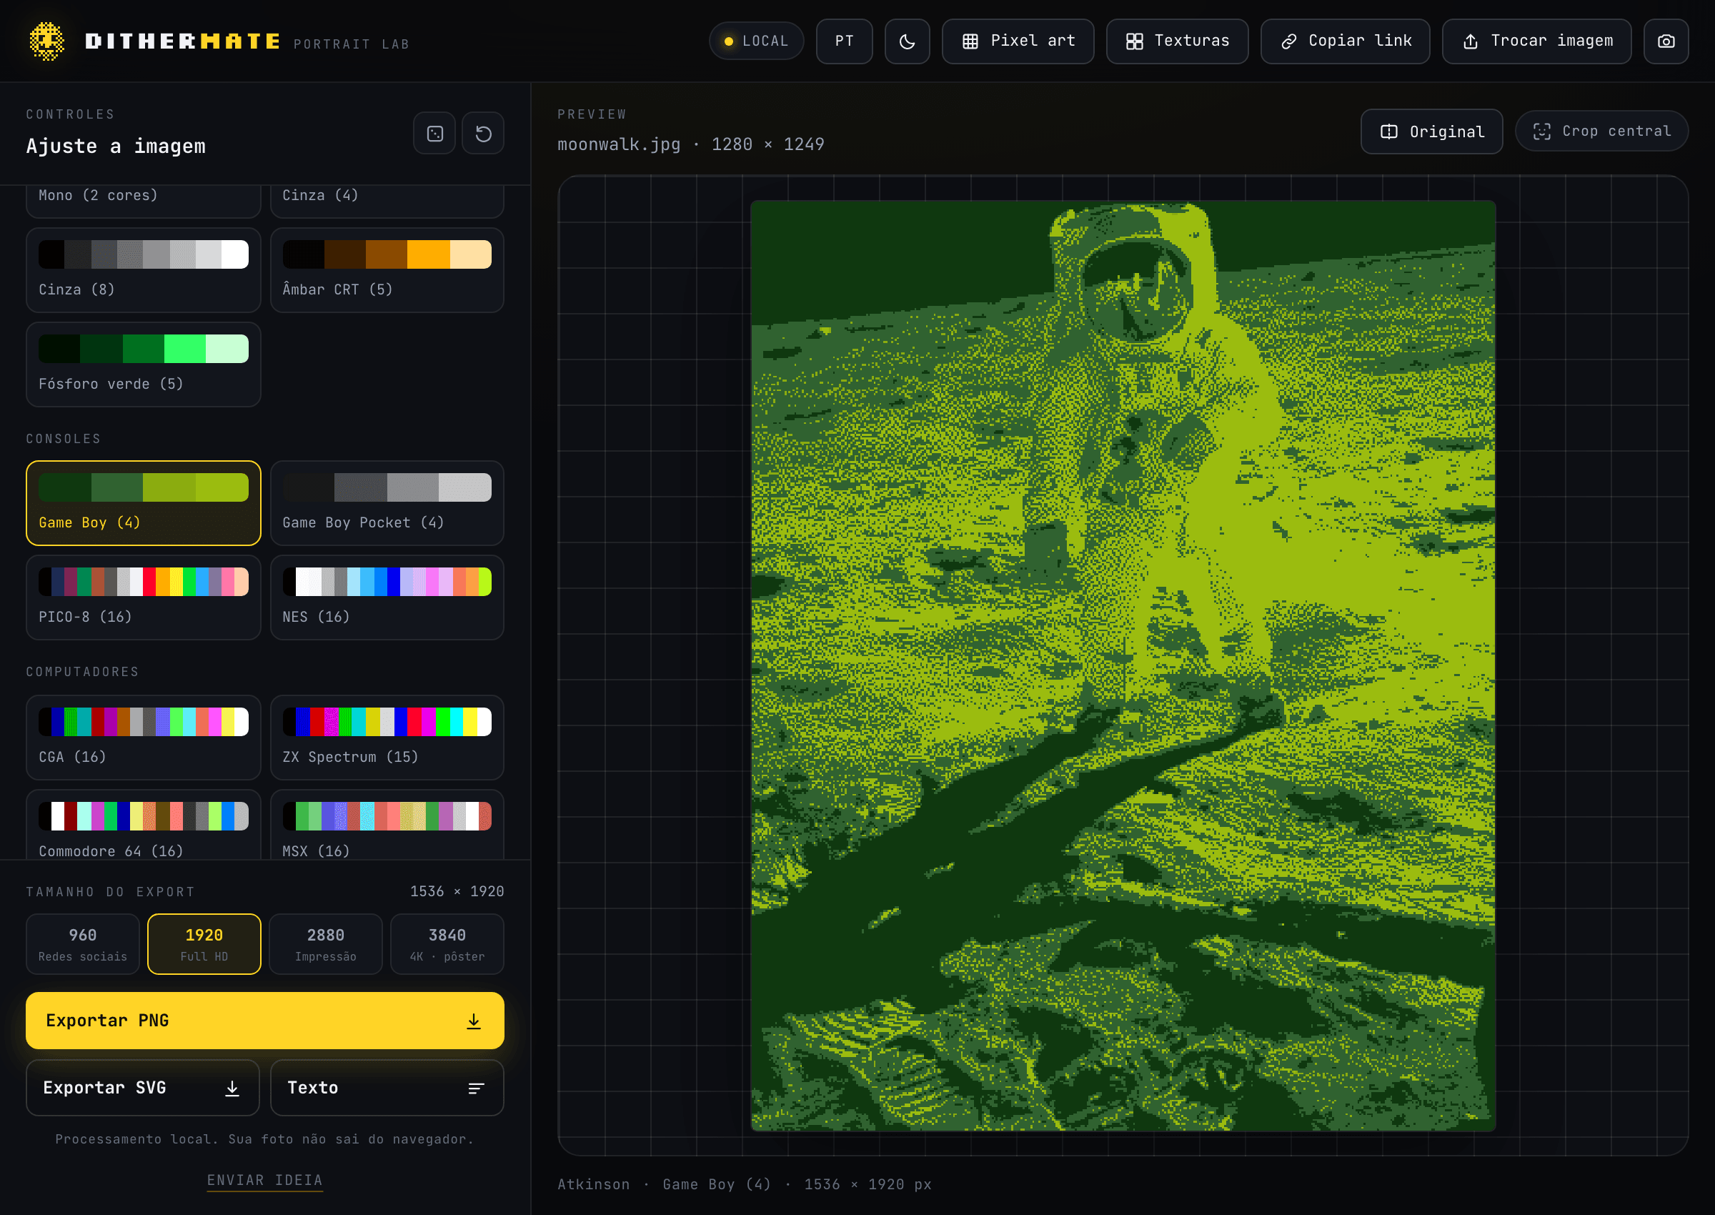Open the camera capture button
Viewport: 1715px width, 1215px height.
pyautogui.click(x=1666, y=41)
